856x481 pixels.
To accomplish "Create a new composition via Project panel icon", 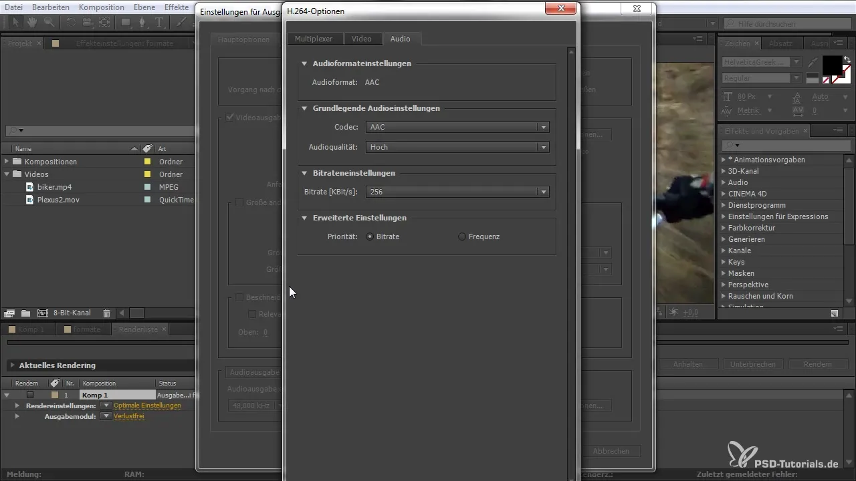I will (42, 313).
